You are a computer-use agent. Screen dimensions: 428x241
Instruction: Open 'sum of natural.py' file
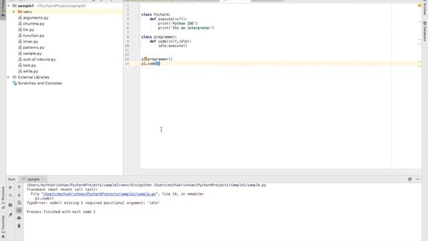[x=39, y=60]
